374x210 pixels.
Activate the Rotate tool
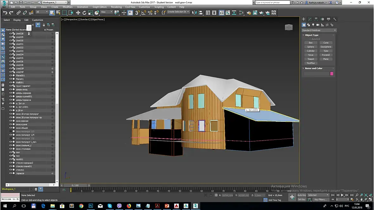point(84,13)
